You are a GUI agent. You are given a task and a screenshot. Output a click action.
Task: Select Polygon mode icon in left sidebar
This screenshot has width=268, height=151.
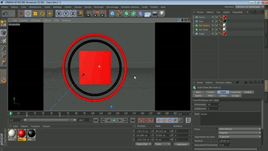pyautogui.click(x=3, y=63)
